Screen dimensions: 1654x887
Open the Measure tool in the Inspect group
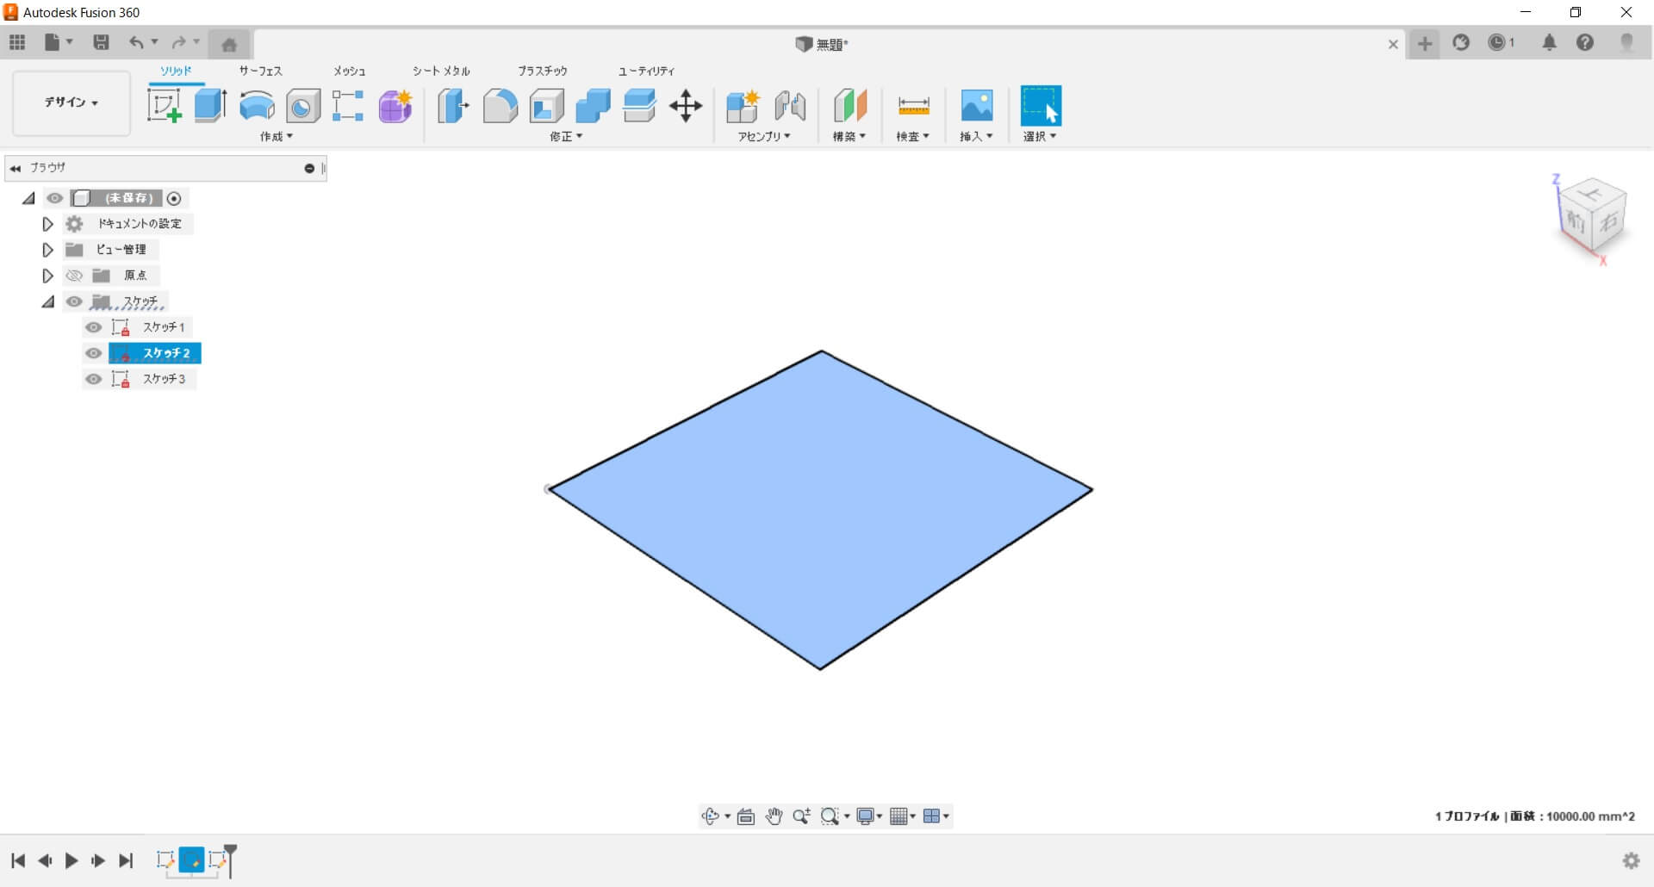coord(913,106)
